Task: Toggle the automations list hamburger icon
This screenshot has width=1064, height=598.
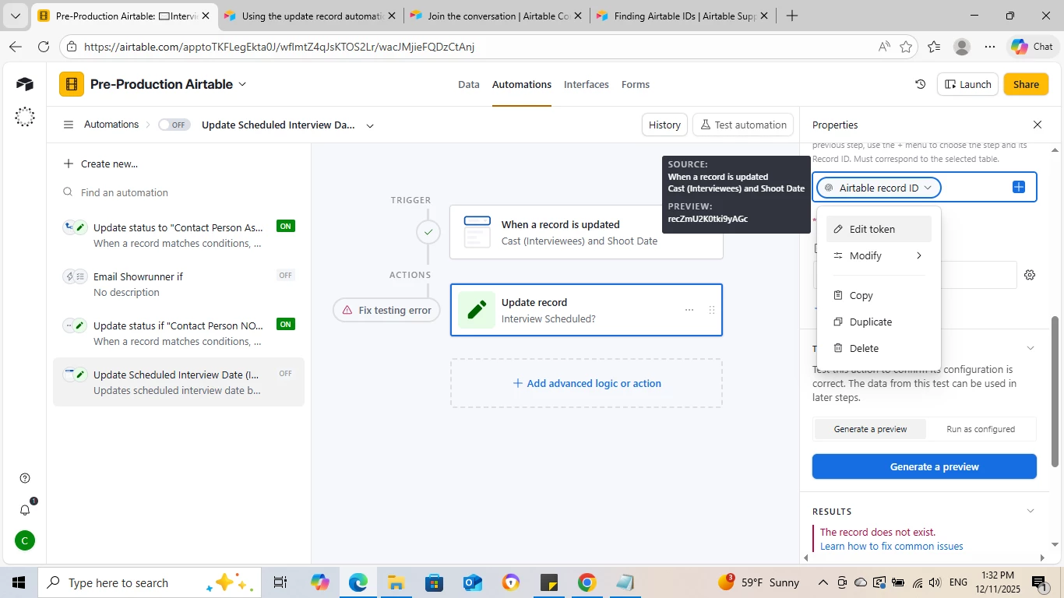Action: [x=69, y=125]
